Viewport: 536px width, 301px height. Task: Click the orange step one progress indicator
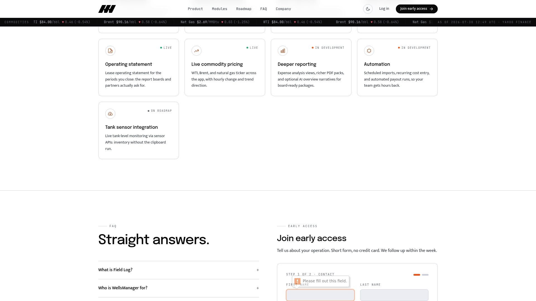(417, 275)
